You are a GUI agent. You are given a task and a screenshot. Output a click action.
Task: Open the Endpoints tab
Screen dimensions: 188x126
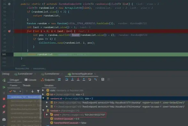coord(48,80)
